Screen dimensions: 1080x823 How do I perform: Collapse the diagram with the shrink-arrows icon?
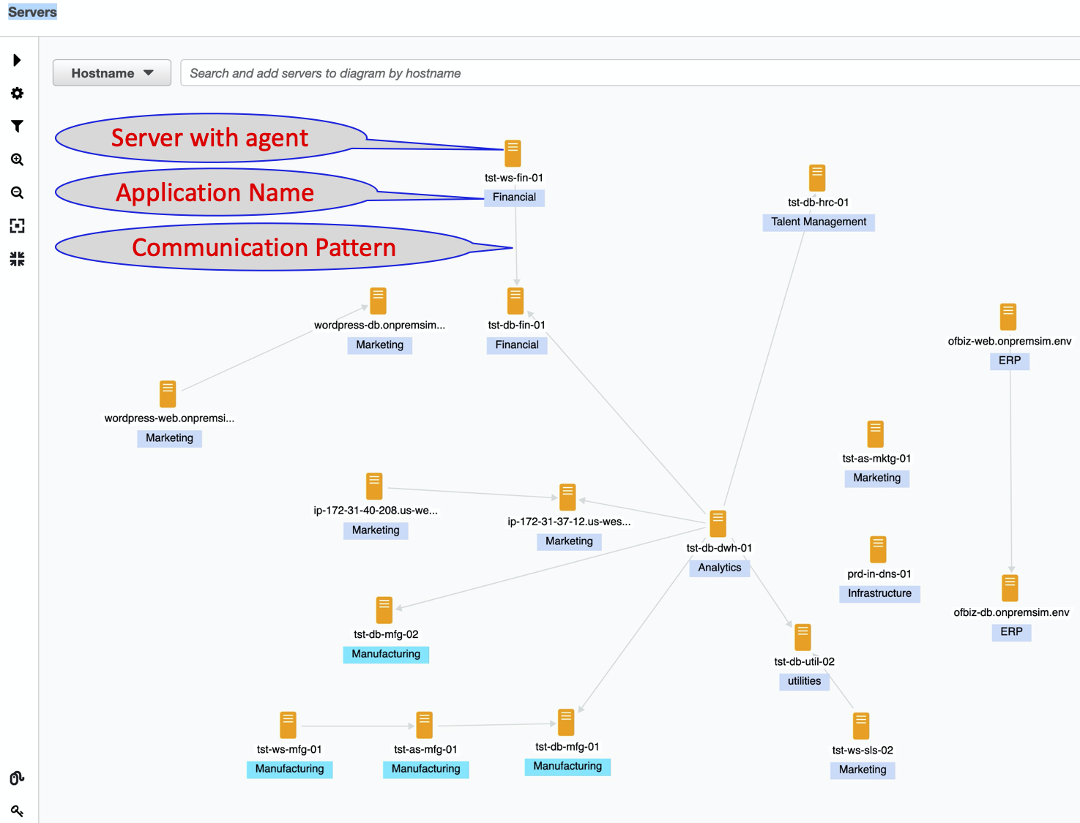(17, 258)
